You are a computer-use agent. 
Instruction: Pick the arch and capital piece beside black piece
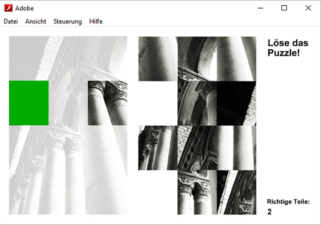197,103
